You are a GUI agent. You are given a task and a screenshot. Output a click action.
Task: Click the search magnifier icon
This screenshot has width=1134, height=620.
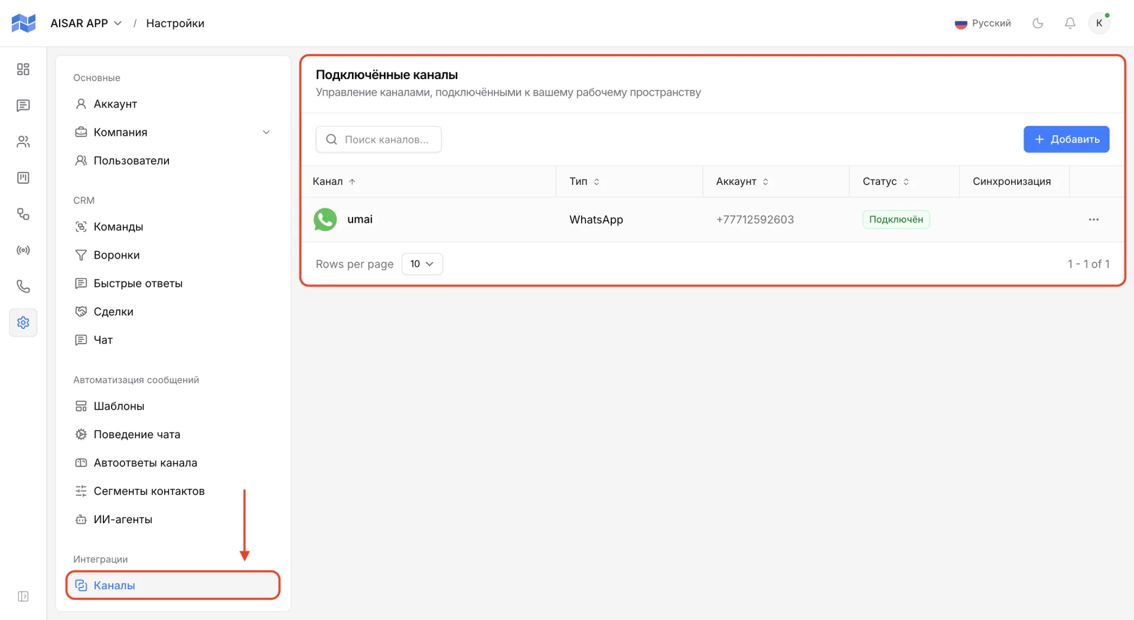coord(331,139)
